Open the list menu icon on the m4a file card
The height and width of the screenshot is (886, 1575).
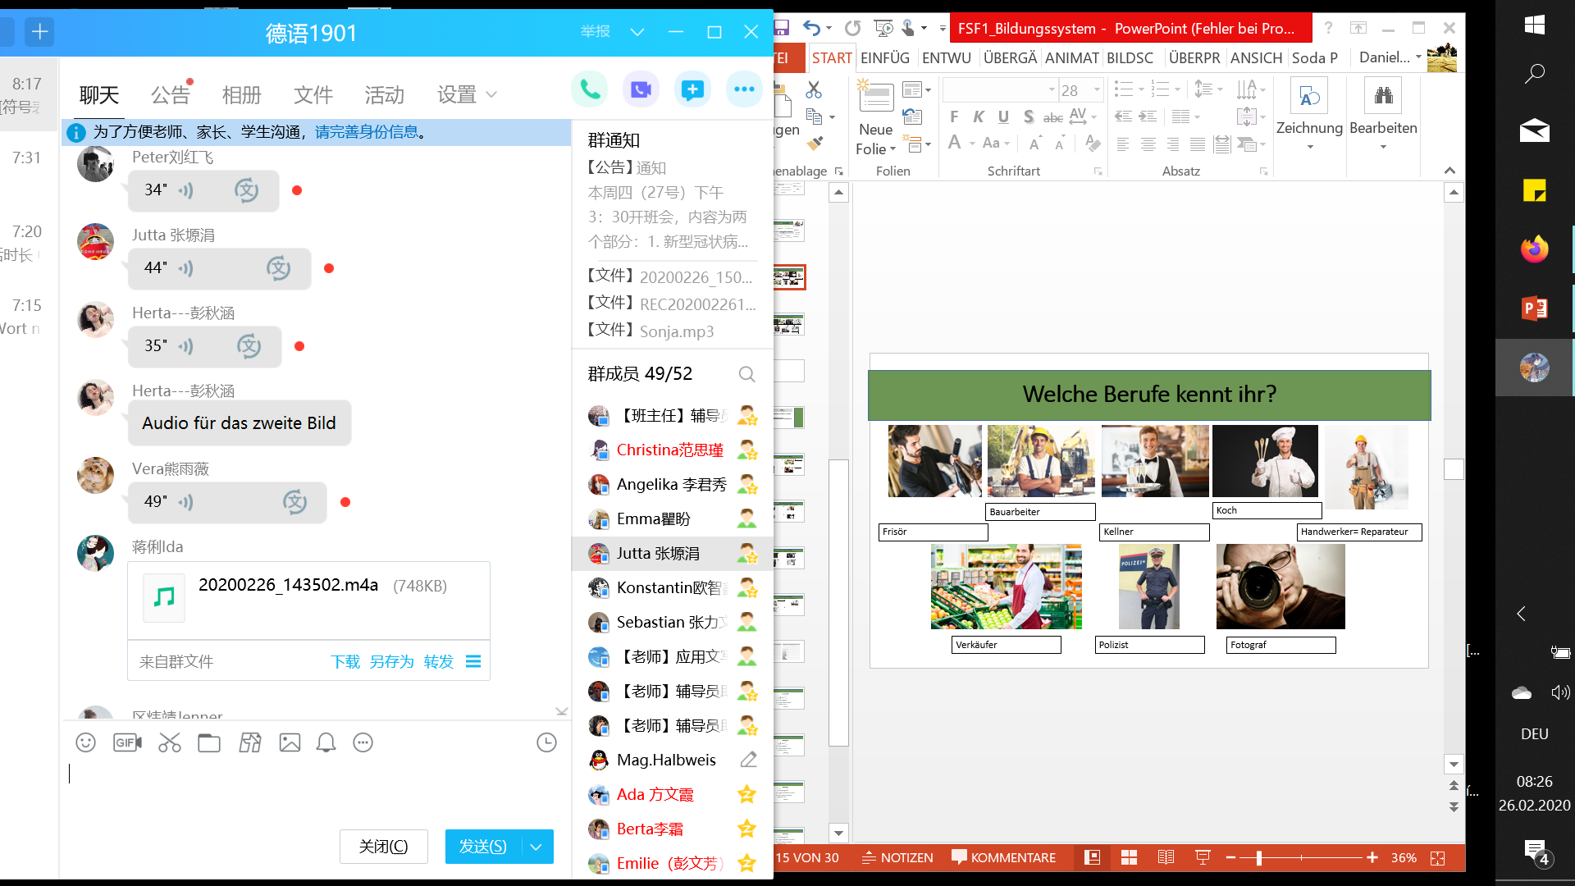click(x=473, y=661)
